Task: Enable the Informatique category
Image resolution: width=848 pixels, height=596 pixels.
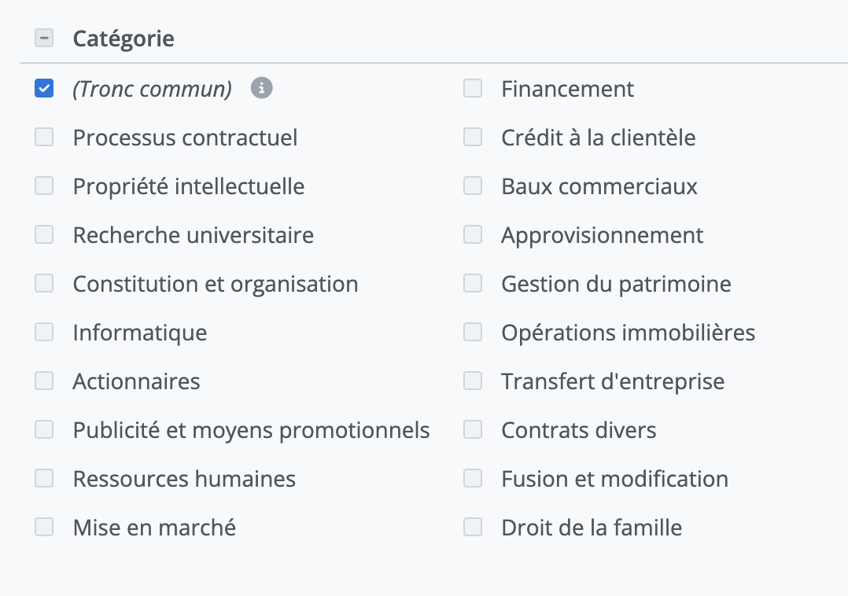Action: (x=44, y=333)
